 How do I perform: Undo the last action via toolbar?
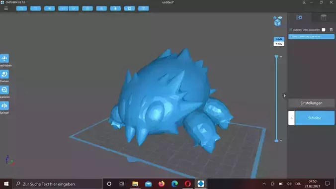63,8
